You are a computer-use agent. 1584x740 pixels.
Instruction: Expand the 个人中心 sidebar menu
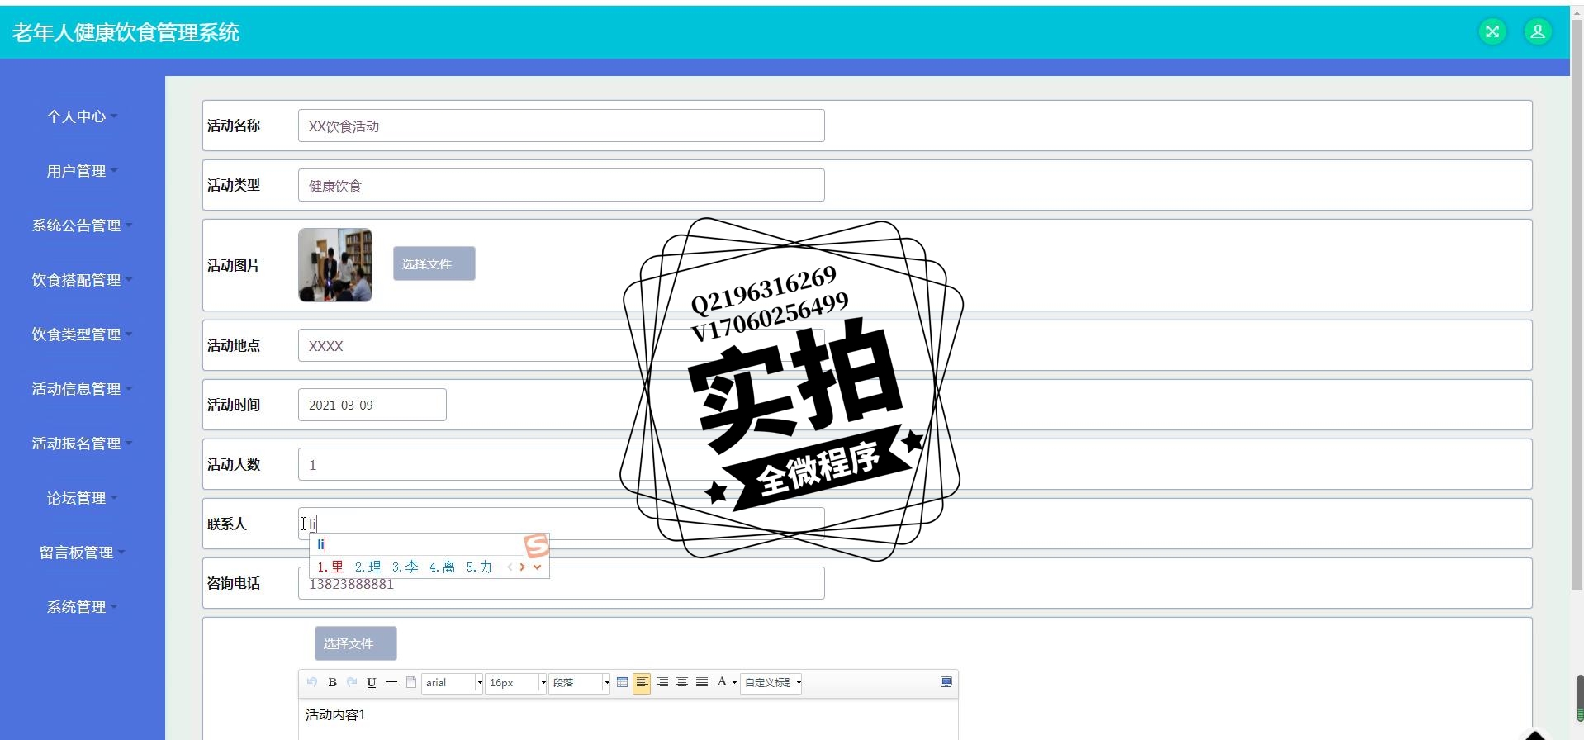coord(82,116)
